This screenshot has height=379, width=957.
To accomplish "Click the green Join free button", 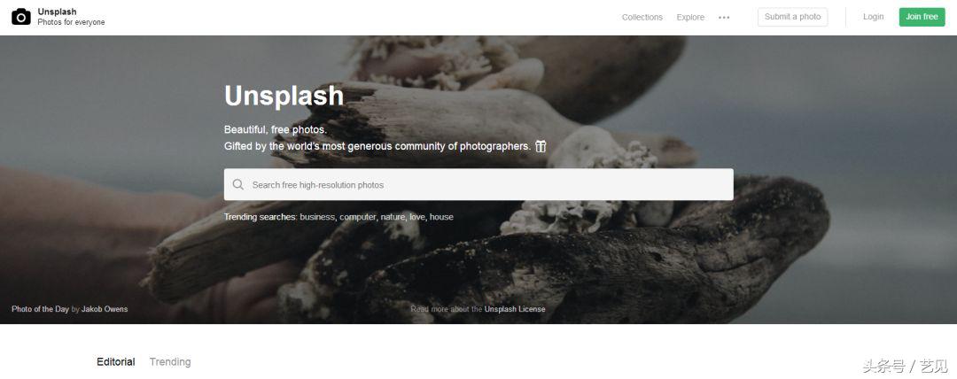I will [922, 17].
